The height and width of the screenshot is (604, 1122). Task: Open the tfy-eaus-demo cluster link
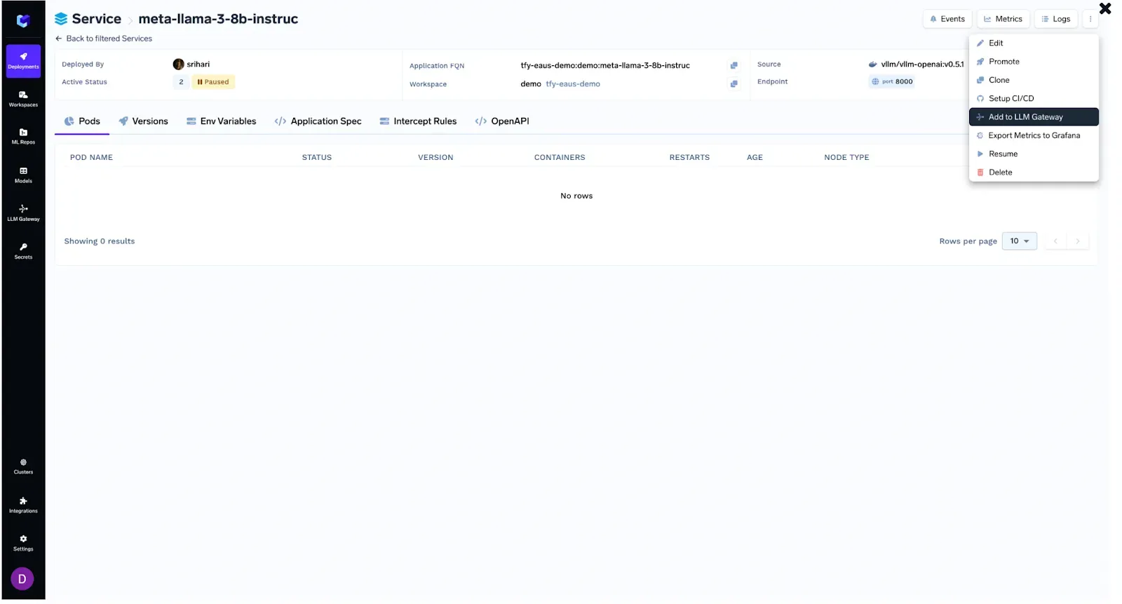pyautogui.click(x=573, y=84)
